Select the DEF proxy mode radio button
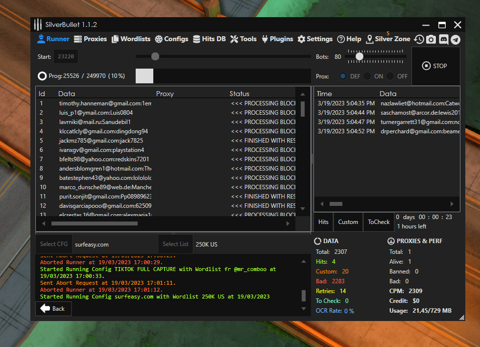This screenshot has width=480, height=347. coord(343,76)
